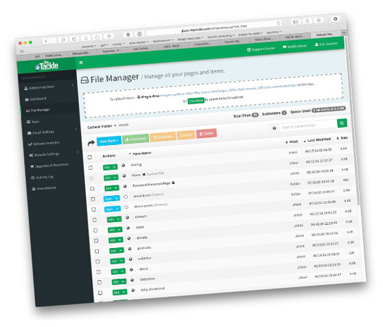Screen dimensions: 383x327
Task: Tick the checkbox for the donate row
Action: pos(96,240)
